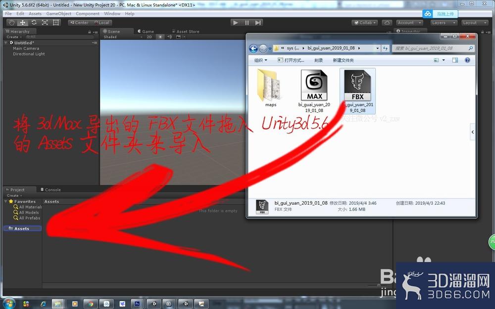The height and width of the screenshot is (309, 495).
Task: Click 新建文件夹 in Explorer toolbar
Action: 343,60
